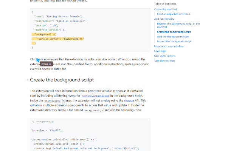
Task: Click the highlighted '"background": {' manifest line
Action: pos(43,34)
